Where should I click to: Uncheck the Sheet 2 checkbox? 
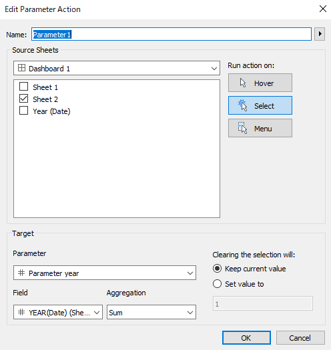pyautogui.click(x=24, y=99)
